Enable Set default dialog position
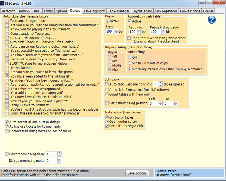The height and width of the screenshot is (181, 226). pos(107,103)
